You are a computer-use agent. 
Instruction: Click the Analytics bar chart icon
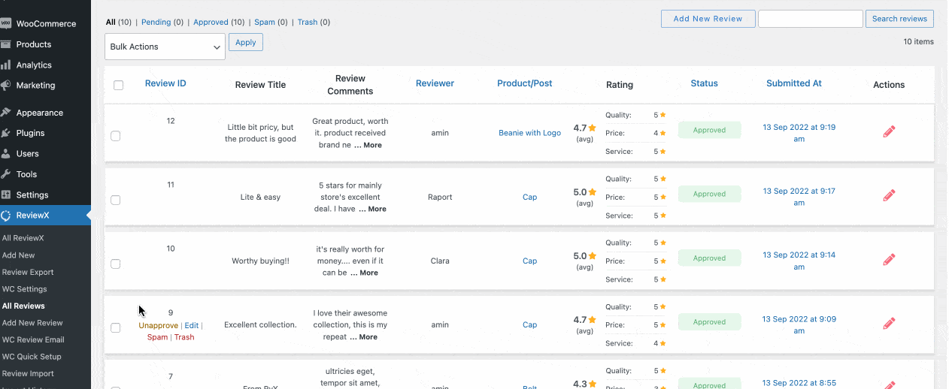click(x=6, y=65)
